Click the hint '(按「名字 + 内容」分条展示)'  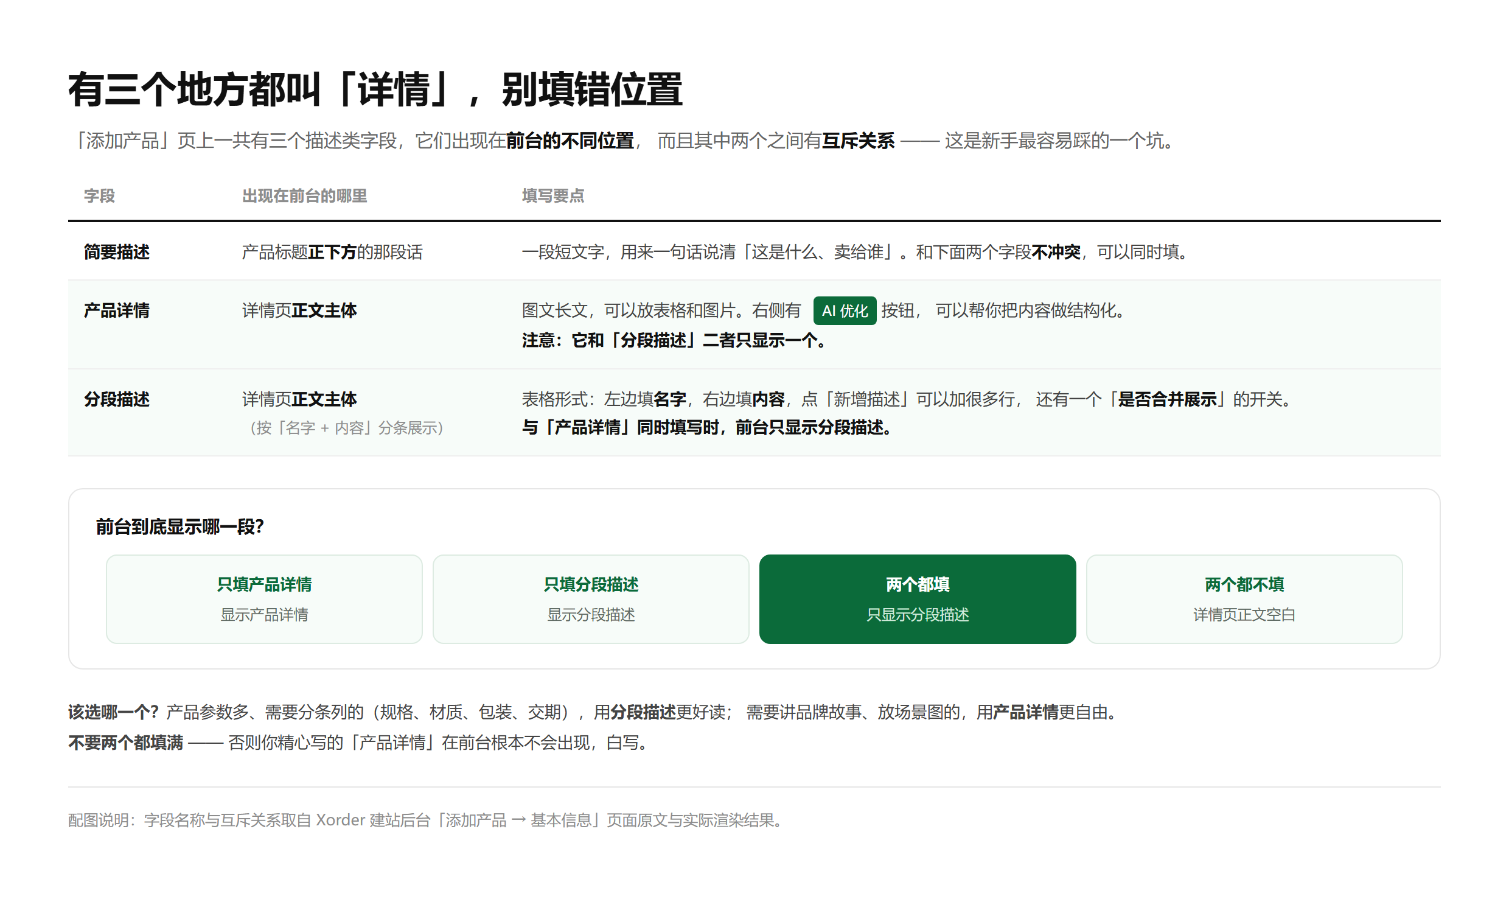click(x=346, y=428)
